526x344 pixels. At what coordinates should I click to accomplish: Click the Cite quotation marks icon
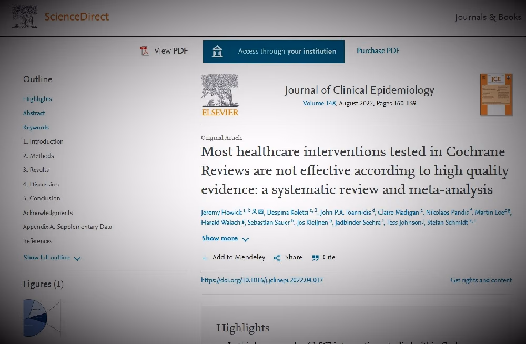click(x=315, y=258)
